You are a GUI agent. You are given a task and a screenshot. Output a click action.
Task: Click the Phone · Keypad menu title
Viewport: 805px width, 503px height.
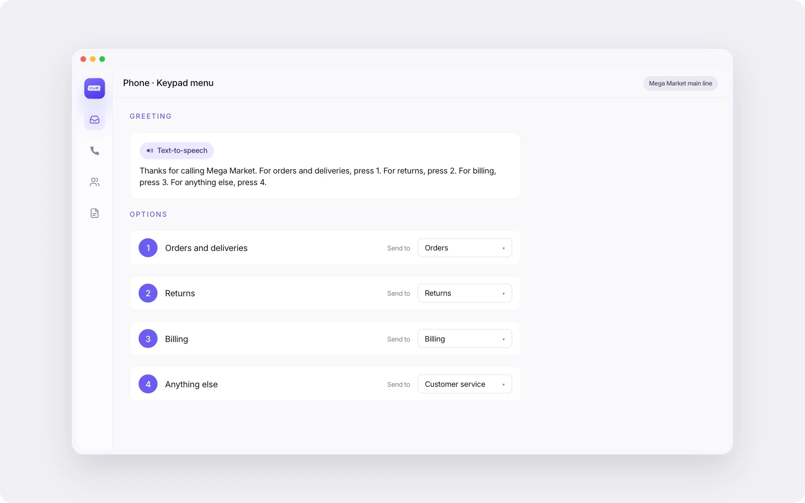[168, 83]
